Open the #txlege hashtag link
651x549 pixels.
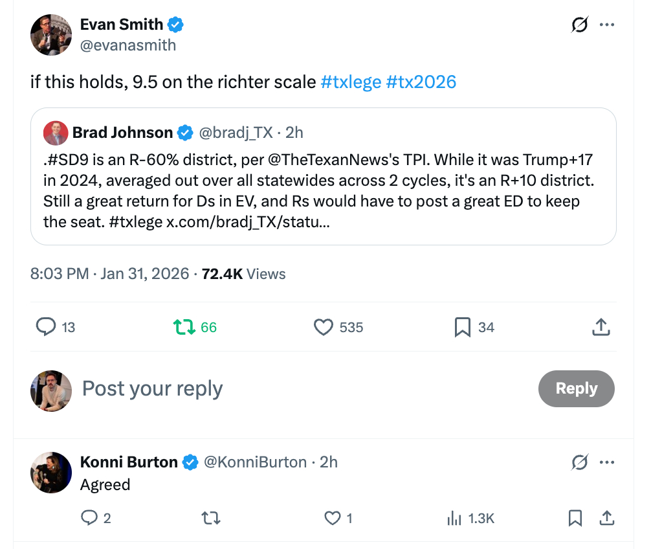click(x=351, y=82)
